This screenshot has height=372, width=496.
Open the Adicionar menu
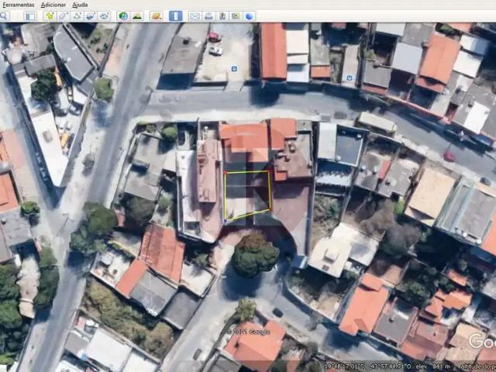coord(53,5)
